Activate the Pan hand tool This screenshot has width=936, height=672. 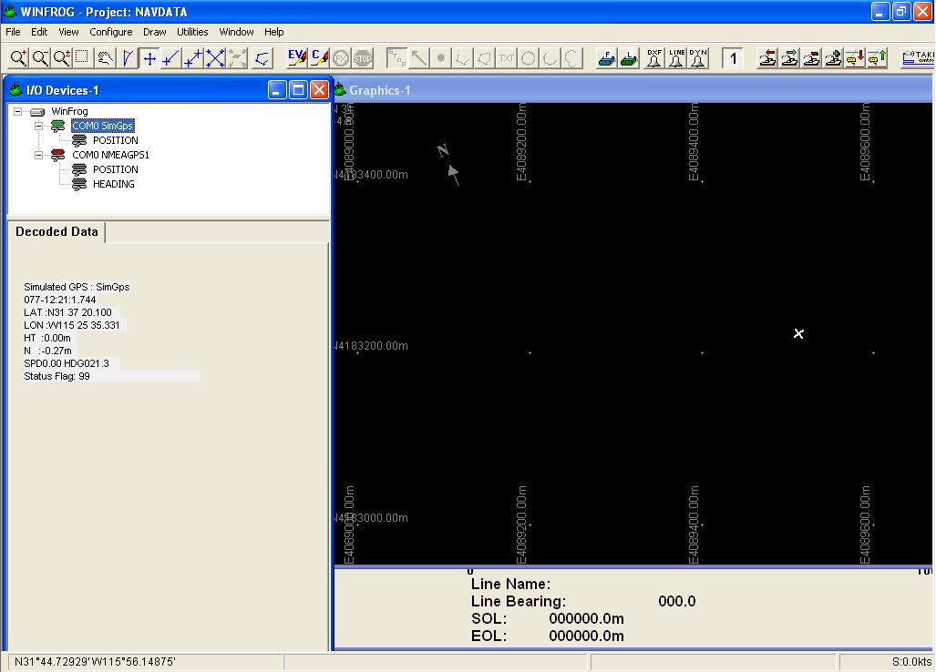[x=104, y=57]
